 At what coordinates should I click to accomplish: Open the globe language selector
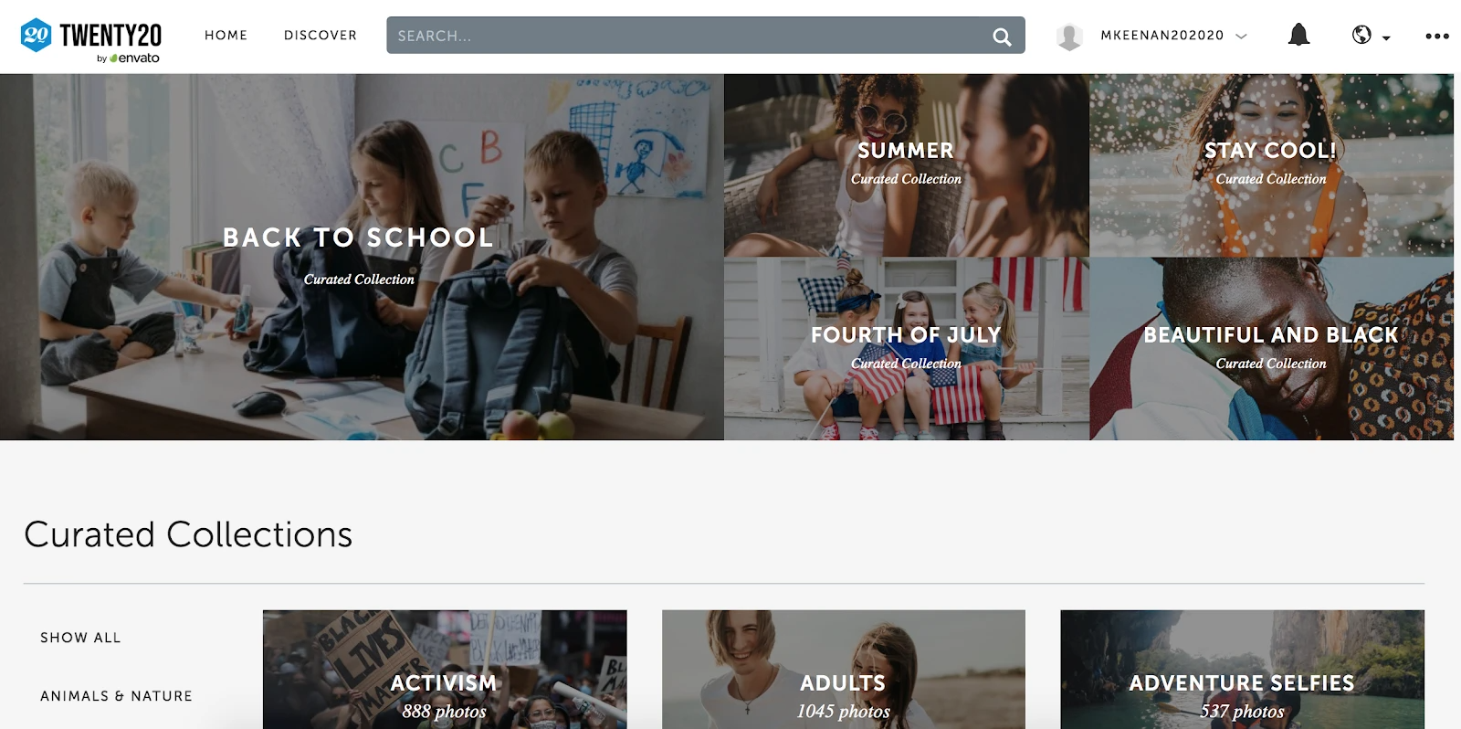(x=1361, y=35)
